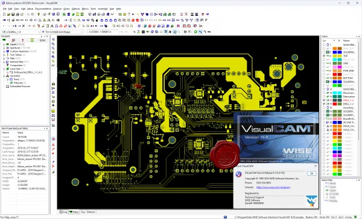Screen dimensions: 362x219
Task: Click OK in About VisualCAM dialog
Action: coord(311,173)
